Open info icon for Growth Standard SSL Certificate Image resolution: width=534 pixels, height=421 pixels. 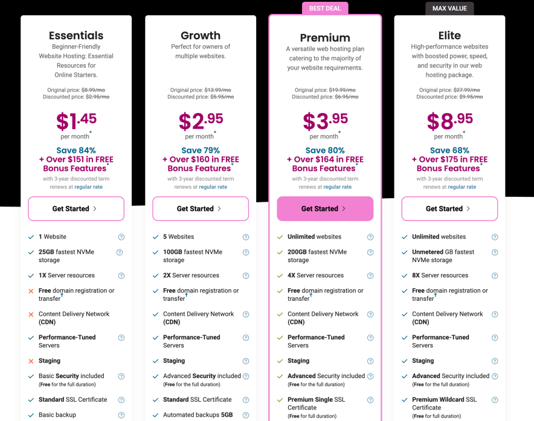[246, 400]
